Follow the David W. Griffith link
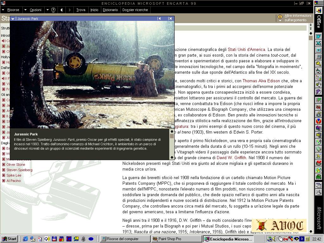Image resolution: width=324 pixels, height=243 pixels. [232, 158]
